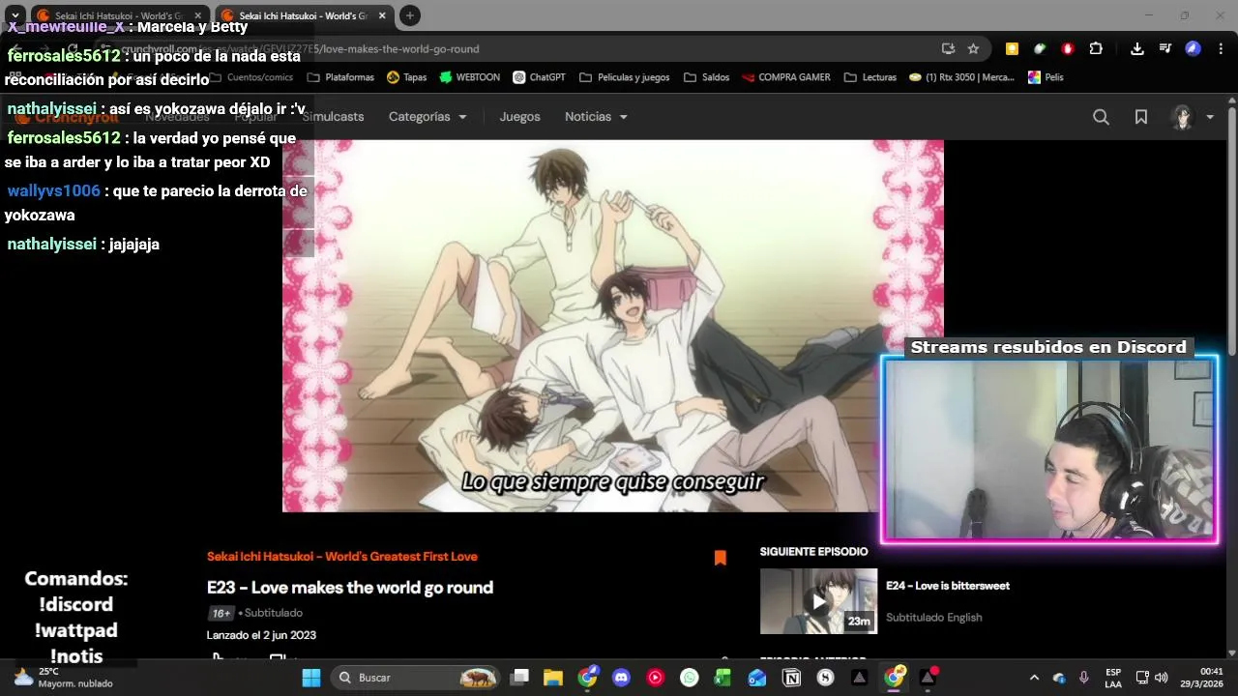Viewport: 1238px width, 696px height.
Task: Open the Juegos menu item
Action: click(x=519, y=117)
